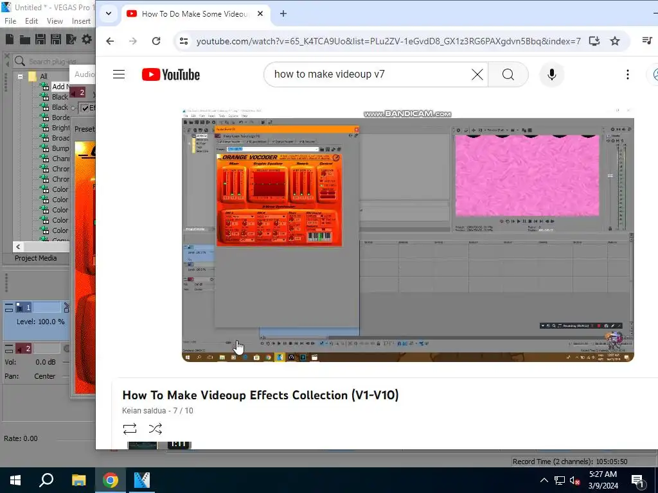Open the View menu in VEGAS Pro
Screen dimensions: 658x493
click(55, 21)
